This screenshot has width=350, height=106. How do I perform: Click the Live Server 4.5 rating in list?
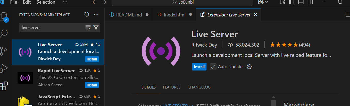click(x=95, y=45)
